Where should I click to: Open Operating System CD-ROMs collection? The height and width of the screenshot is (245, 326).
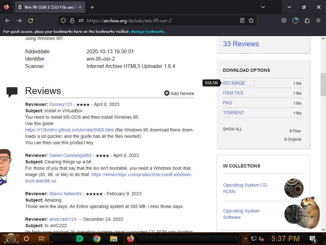point(246,188)
